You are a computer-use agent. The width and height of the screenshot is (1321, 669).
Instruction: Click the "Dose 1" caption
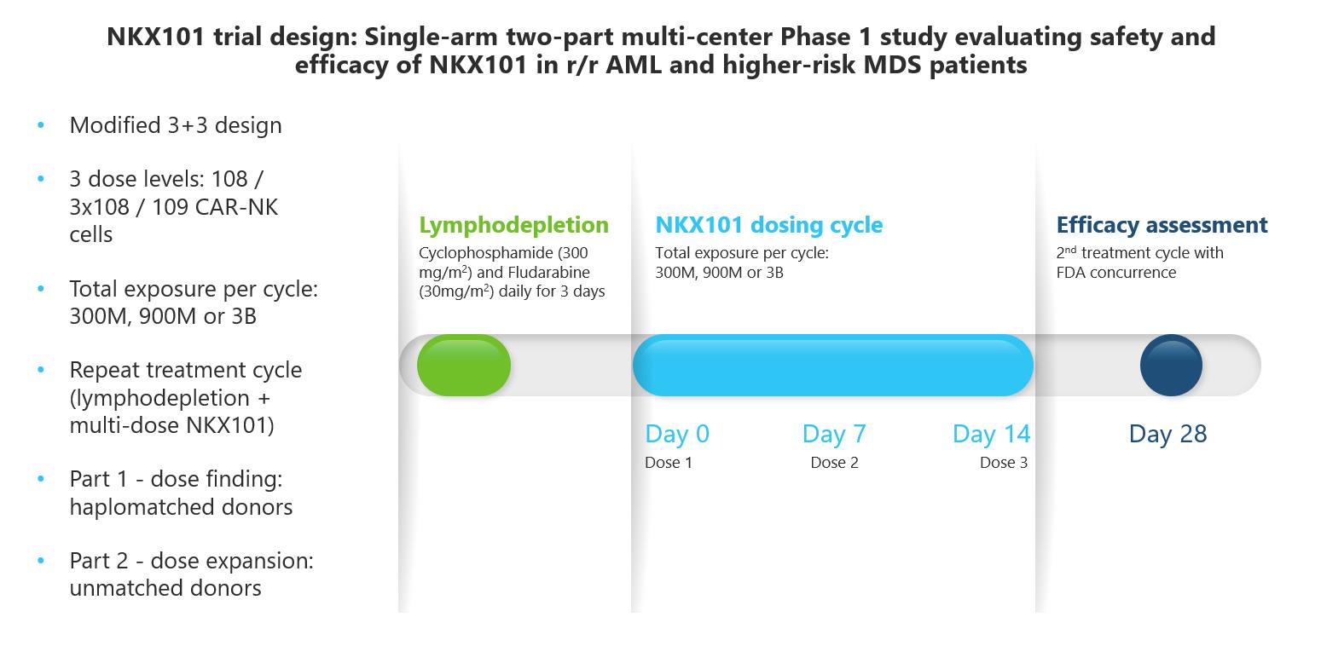click(669, 463)
